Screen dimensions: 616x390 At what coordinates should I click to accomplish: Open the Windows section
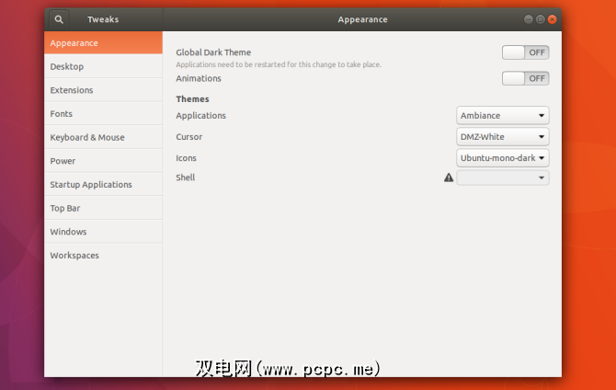[x=103, y=232]
